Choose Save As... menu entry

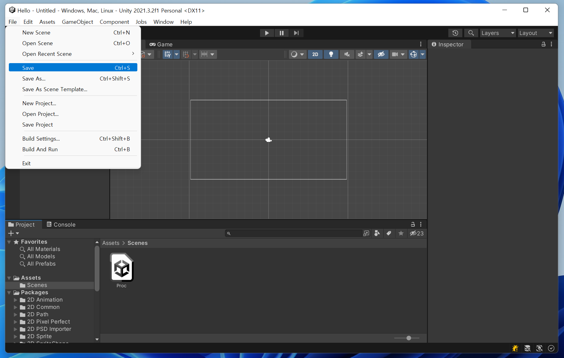[x=73, y=79]
